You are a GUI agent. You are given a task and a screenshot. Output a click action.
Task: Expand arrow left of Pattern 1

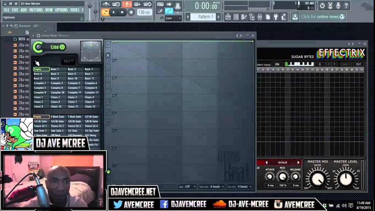(188, 17)
